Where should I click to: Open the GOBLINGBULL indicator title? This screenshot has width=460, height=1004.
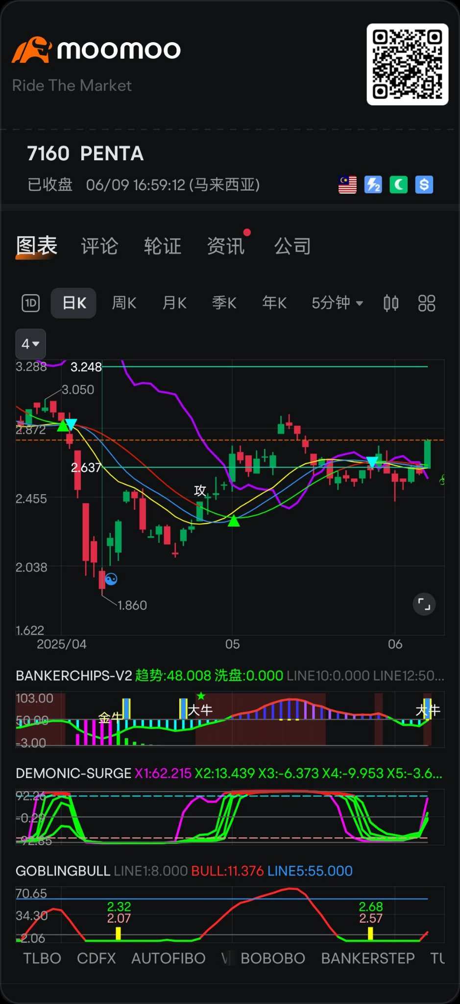click(63, 871)
